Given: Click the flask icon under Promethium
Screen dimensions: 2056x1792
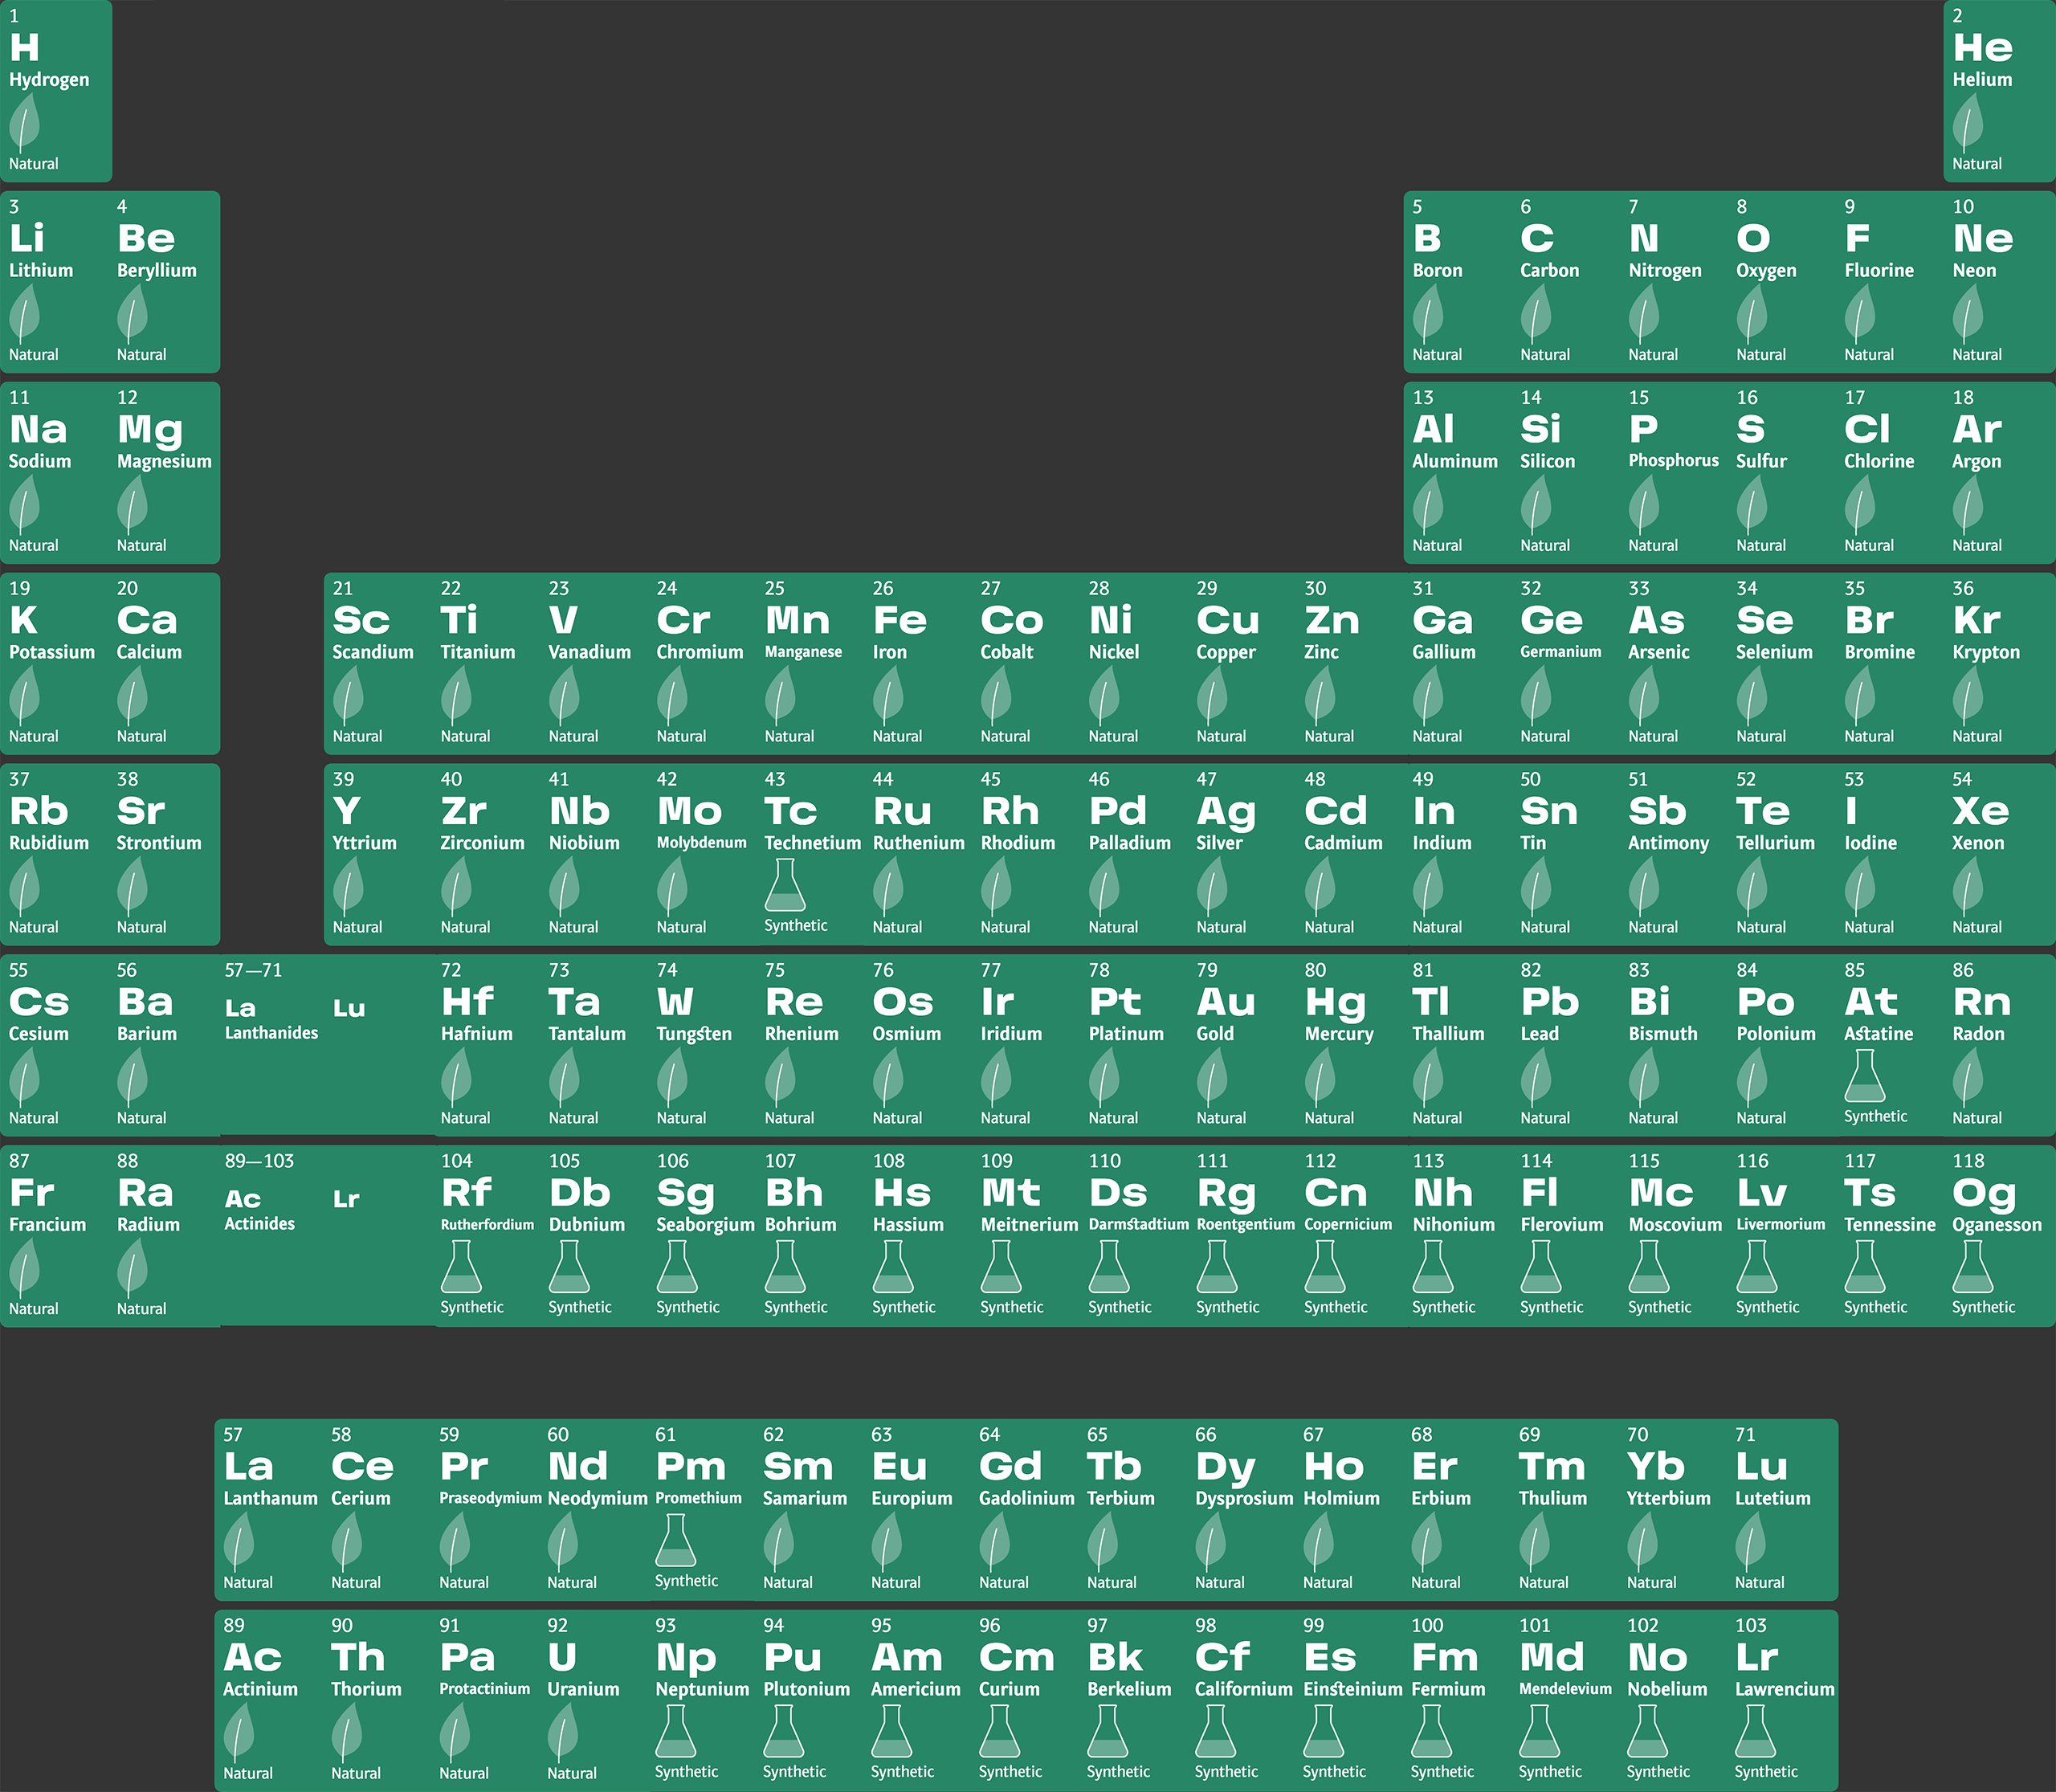Looking at the screenshot, I should coord(676,1541).
